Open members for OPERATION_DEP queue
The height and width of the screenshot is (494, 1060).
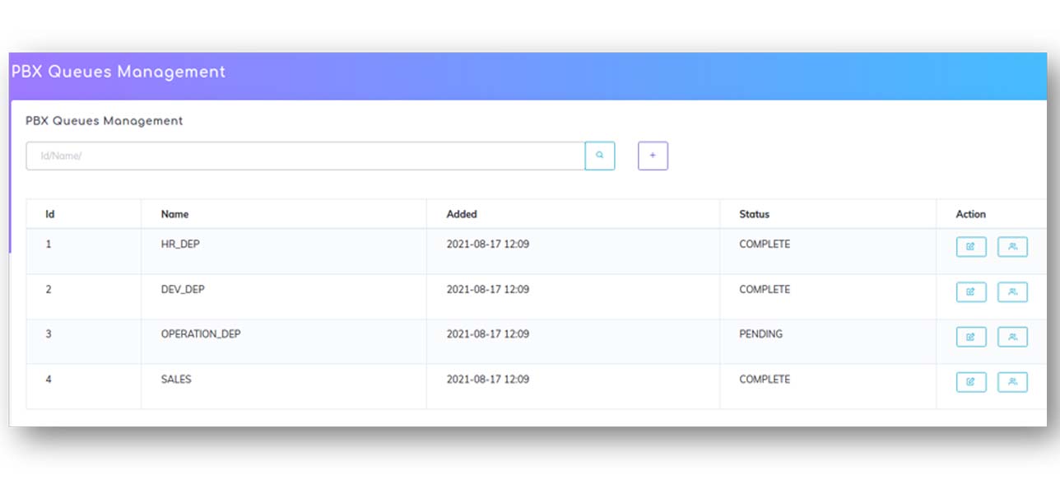point(1012,337)
